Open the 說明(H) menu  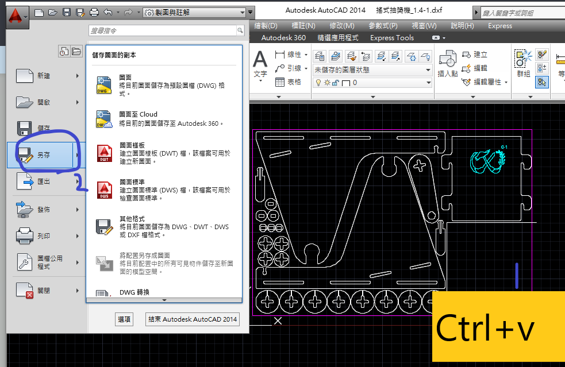pos(462,26)
